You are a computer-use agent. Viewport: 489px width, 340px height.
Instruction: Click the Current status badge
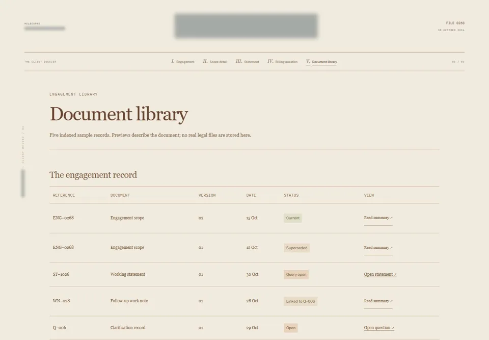[292, 218]
